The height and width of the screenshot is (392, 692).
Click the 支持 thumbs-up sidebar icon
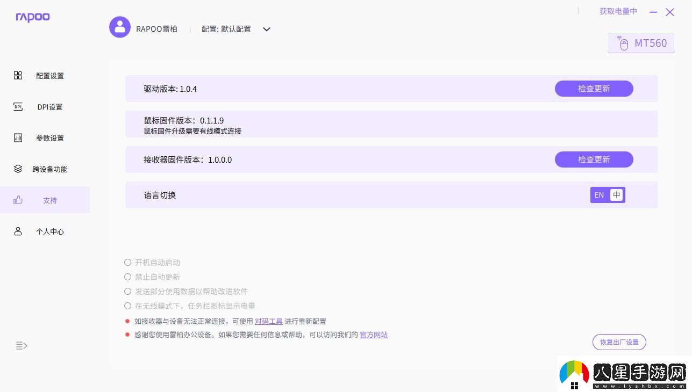pos(18,199)
